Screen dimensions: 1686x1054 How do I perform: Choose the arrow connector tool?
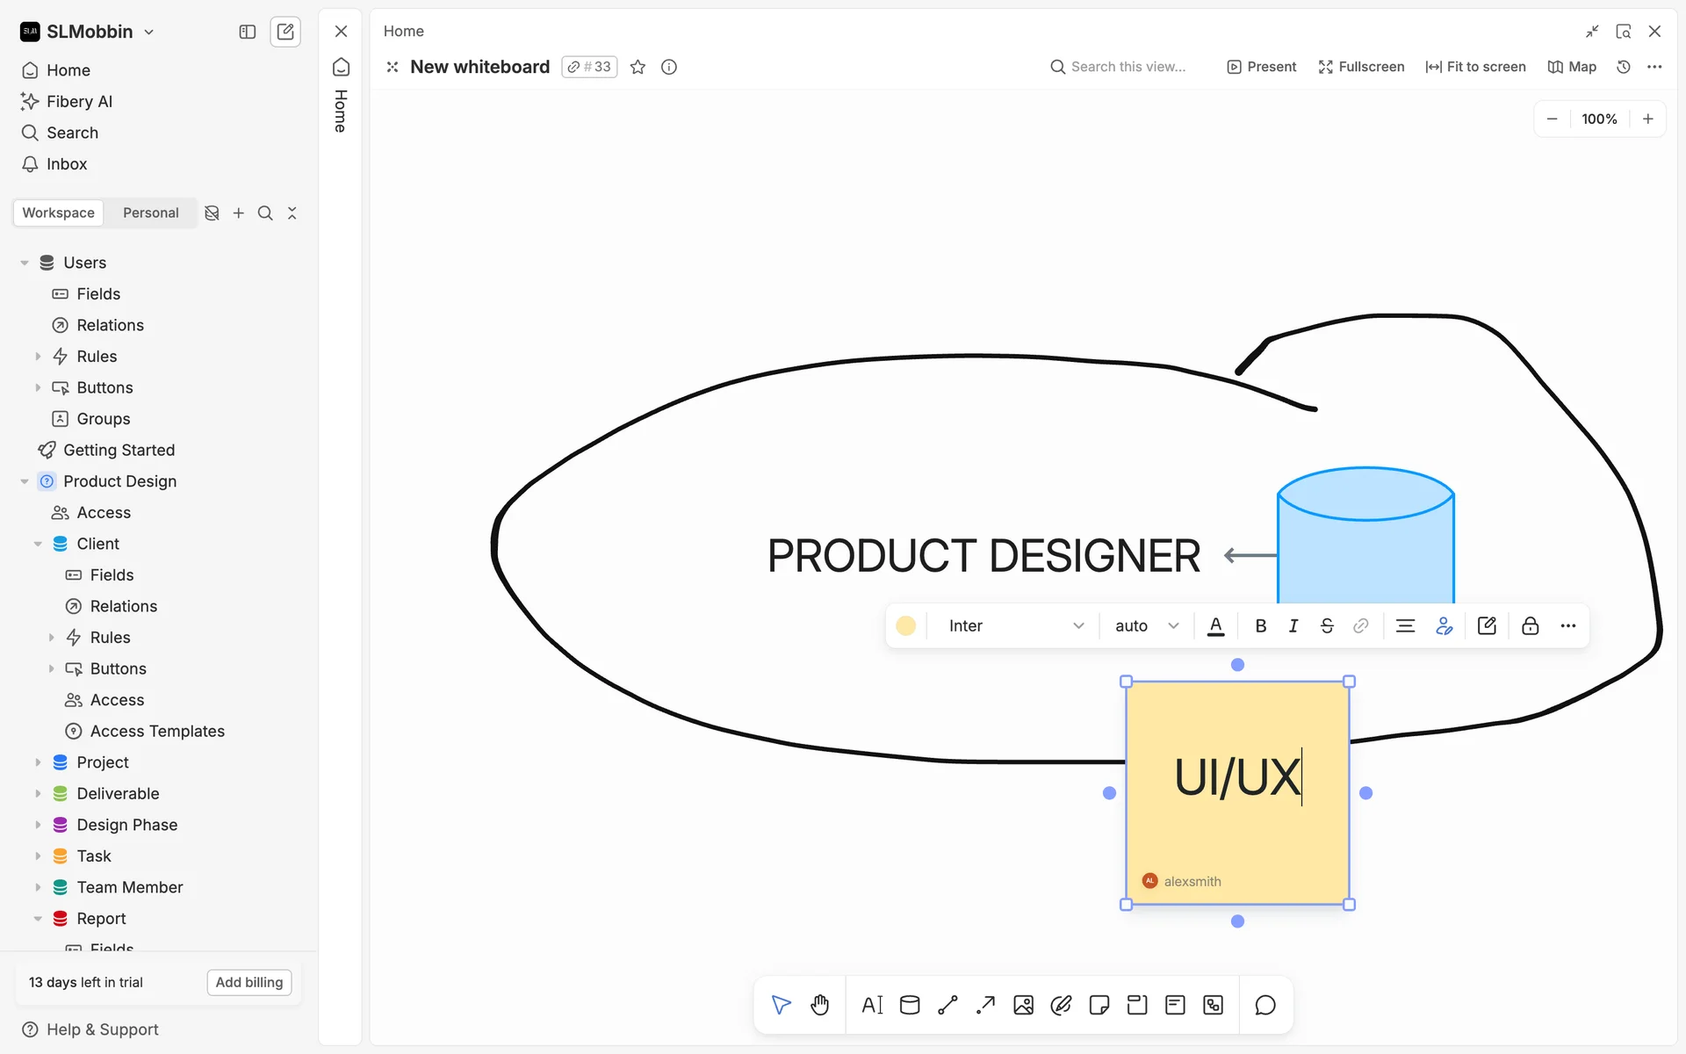(x=985, y=1005)
